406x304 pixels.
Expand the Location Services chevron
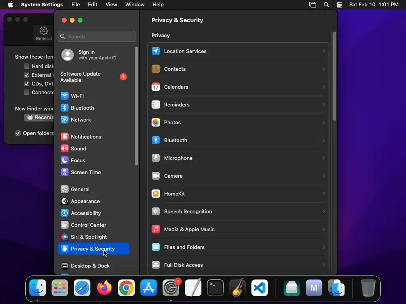point(324,51)
